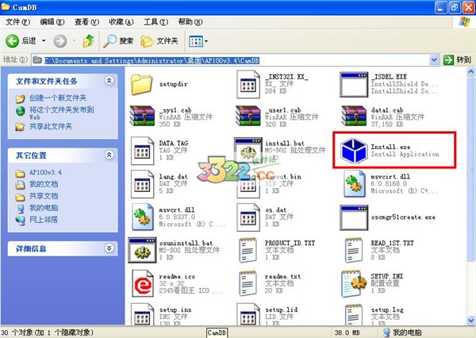Select the install.bat batch file icon
This screenshot has height=338, width=476.
pyautogui.click(x=248, y=149)
